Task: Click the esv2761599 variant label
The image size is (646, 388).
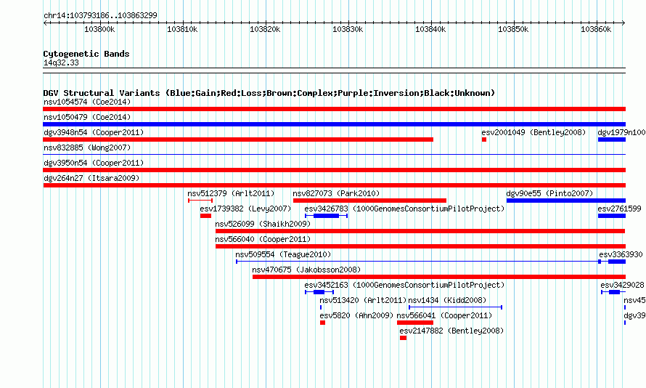Action: tap(620, 209)
